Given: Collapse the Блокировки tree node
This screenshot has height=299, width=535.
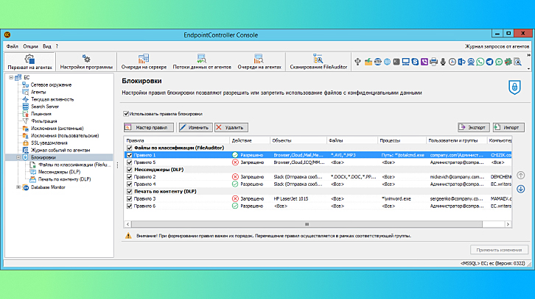Looking at the screenshot, I should pyautogui.click(x=18, y=157).
